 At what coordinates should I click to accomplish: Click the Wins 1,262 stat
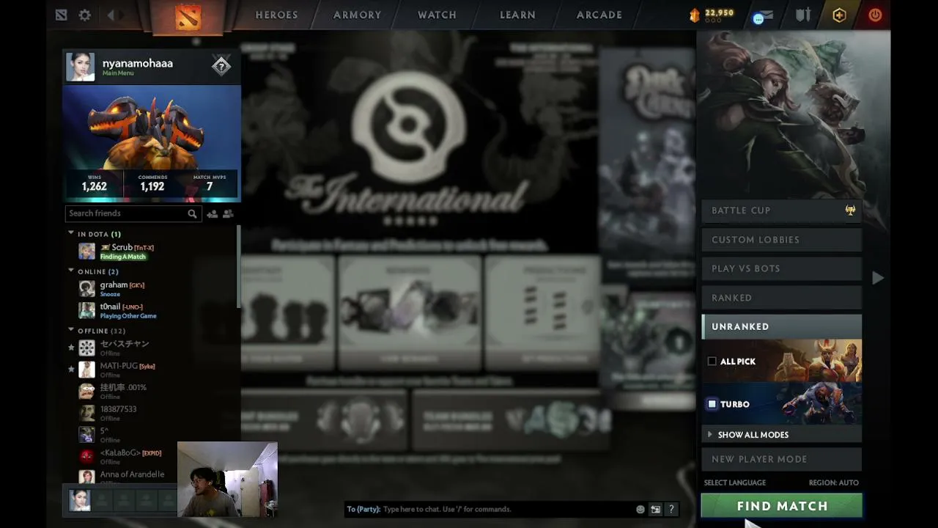94,184
